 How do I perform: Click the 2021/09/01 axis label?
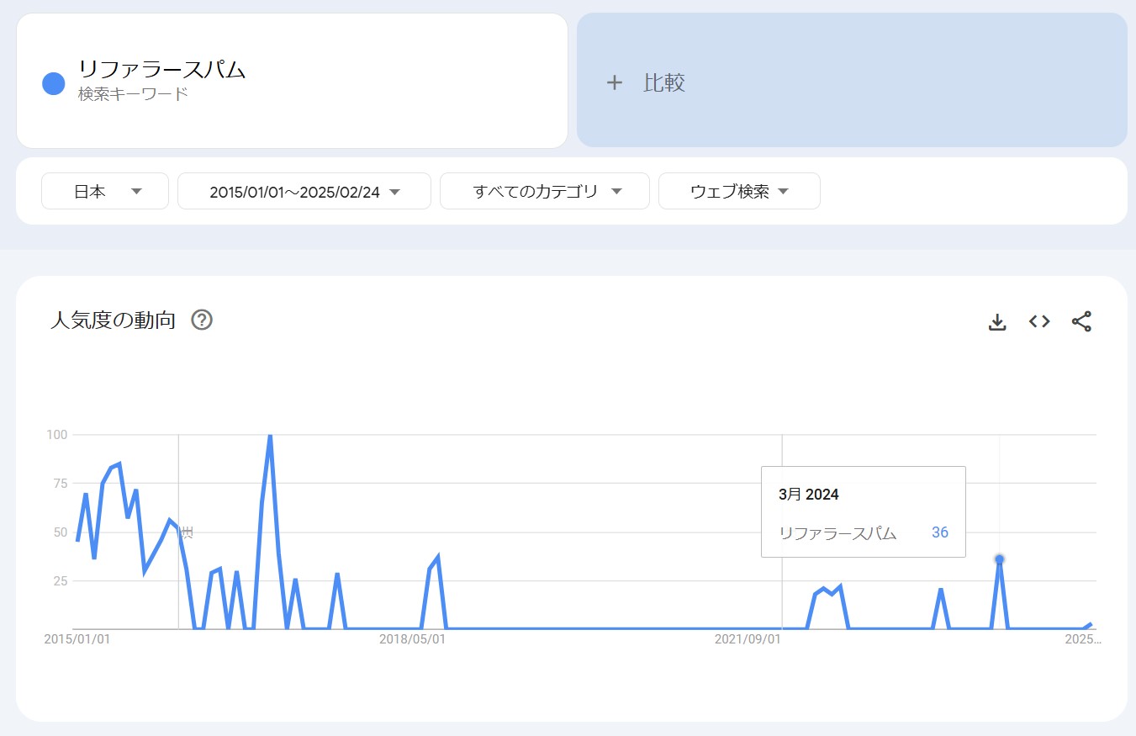pos(748,639)
